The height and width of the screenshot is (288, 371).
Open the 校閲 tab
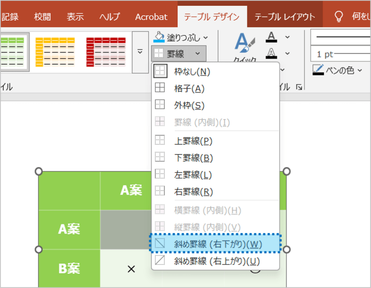(x=42, y=17)
